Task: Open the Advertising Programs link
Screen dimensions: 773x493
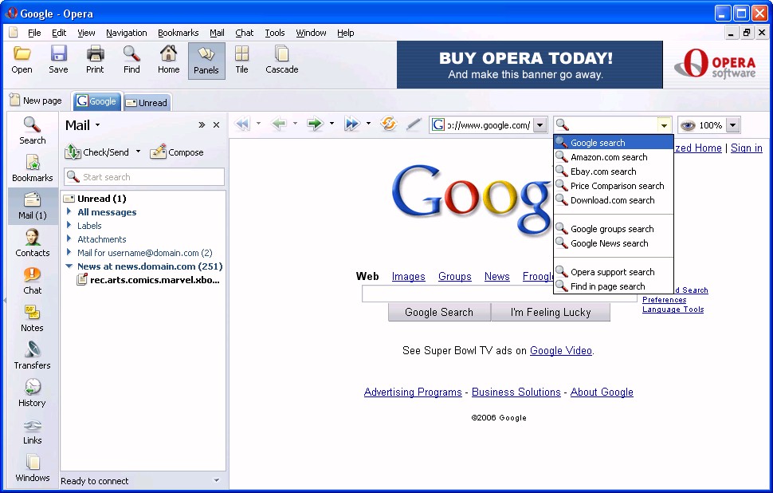Action: [x=413, y=392]
